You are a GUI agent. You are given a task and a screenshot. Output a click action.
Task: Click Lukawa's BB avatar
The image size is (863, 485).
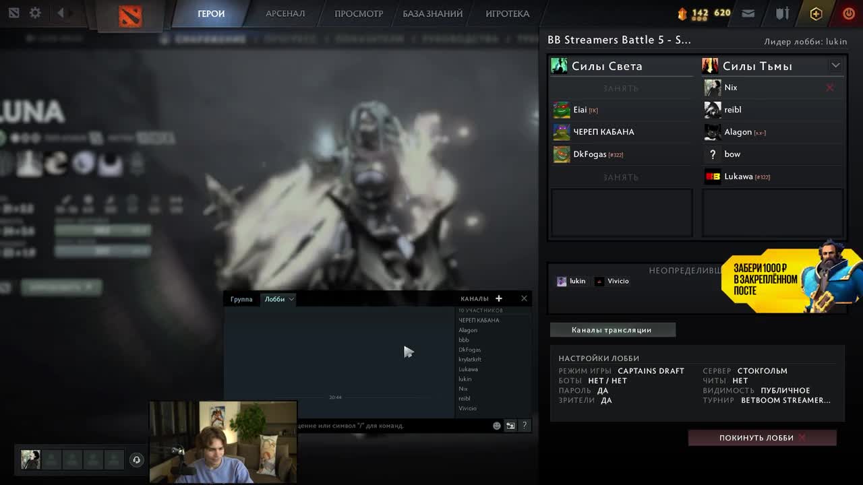[712, 176]
